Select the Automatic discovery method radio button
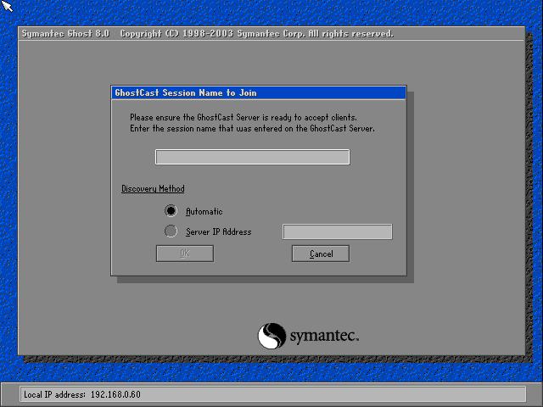543x407 pixels. coord(171,211)
